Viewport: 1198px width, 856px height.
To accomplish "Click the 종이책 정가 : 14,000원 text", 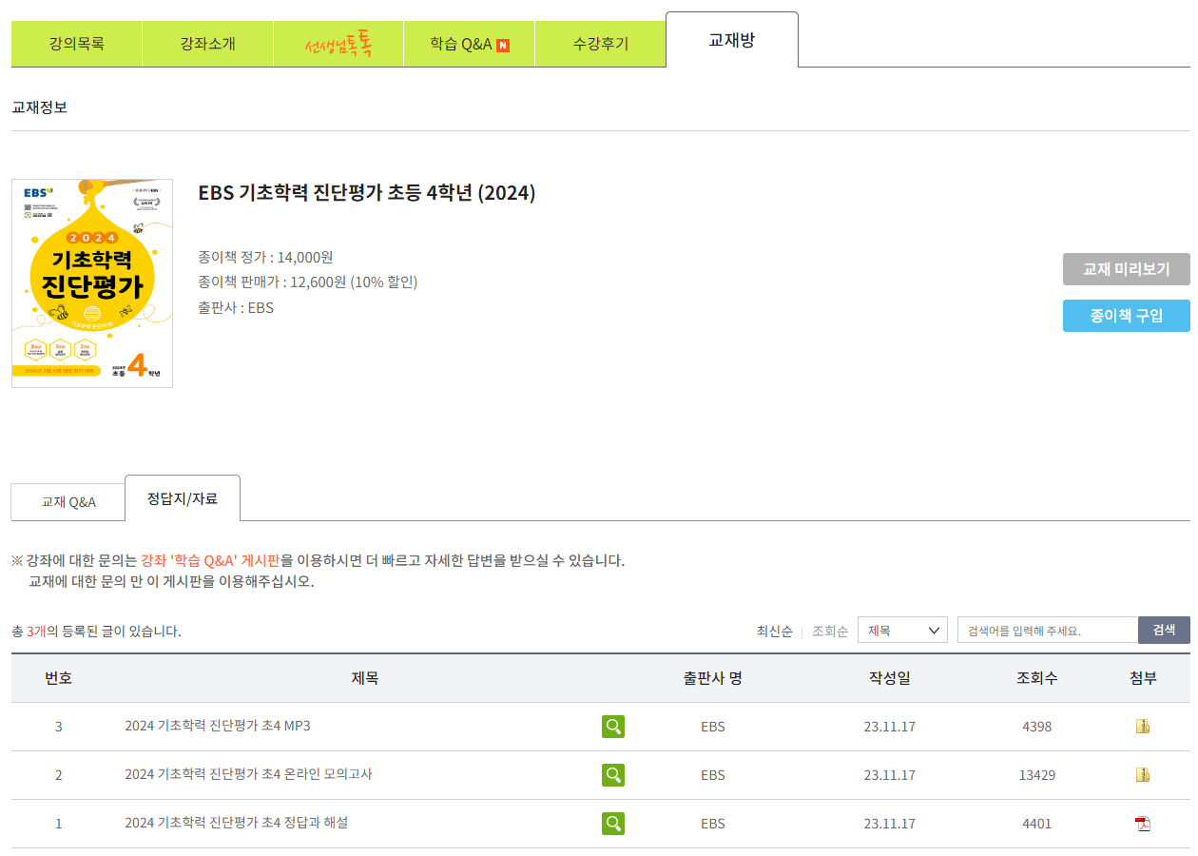I will pyautogui.click(x=265, y=257).
